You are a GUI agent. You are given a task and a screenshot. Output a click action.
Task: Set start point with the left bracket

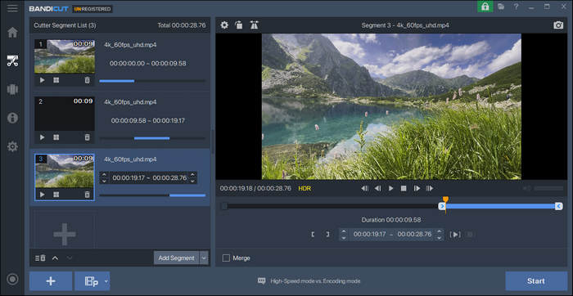(313, 235)
